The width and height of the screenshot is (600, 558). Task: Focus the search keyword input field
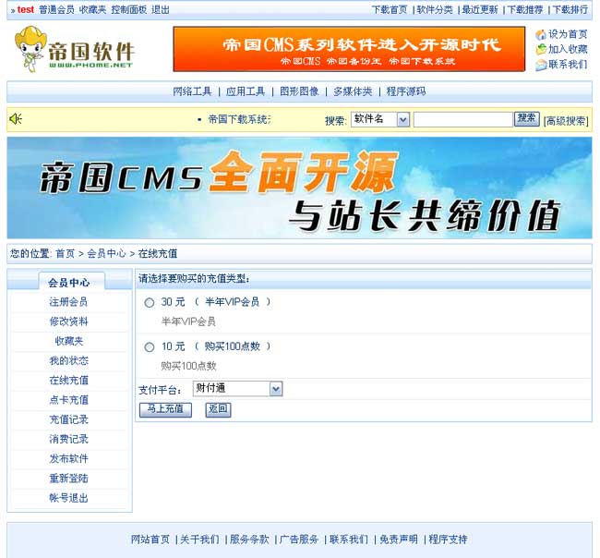pos(462,119)
